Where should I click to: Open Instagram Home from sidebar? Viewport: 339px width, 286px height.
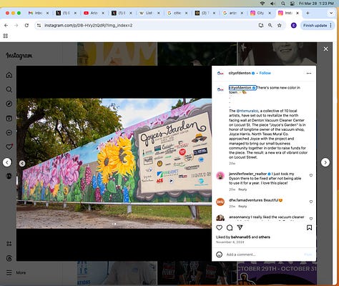point(9,75)
